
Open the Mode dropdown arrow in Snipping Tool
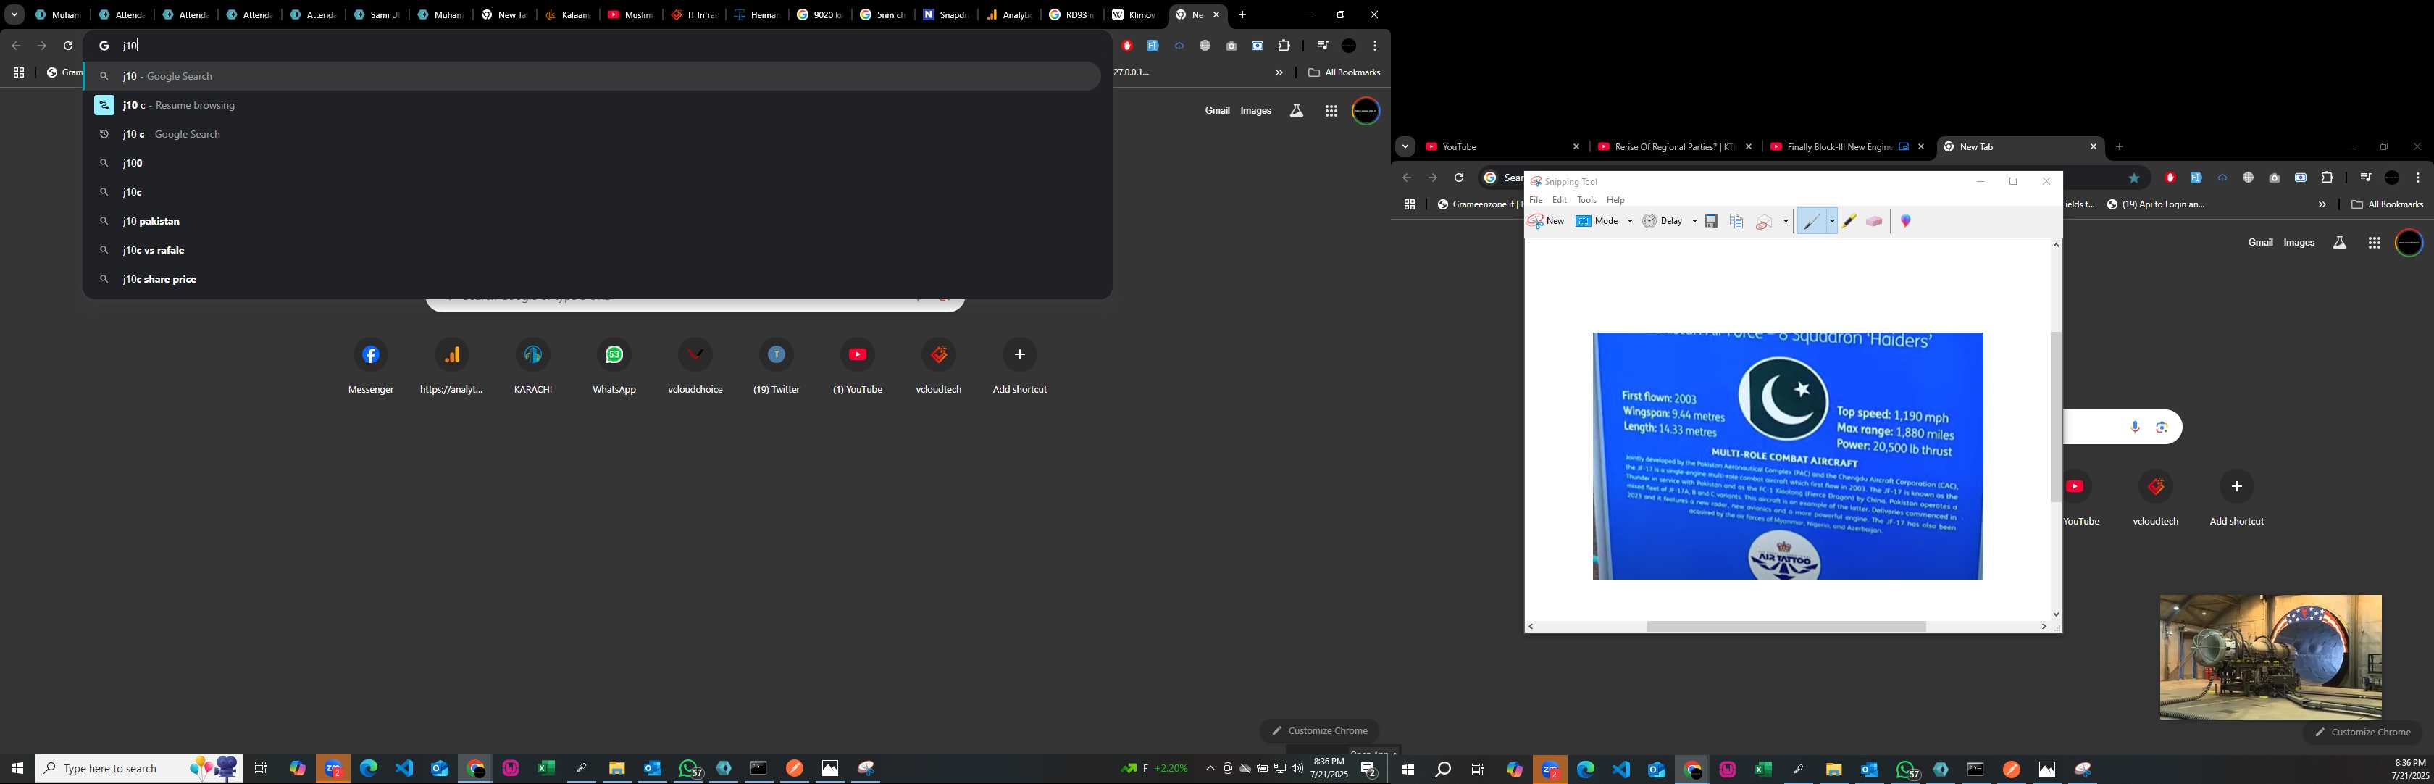click(x=1630, y=221)
